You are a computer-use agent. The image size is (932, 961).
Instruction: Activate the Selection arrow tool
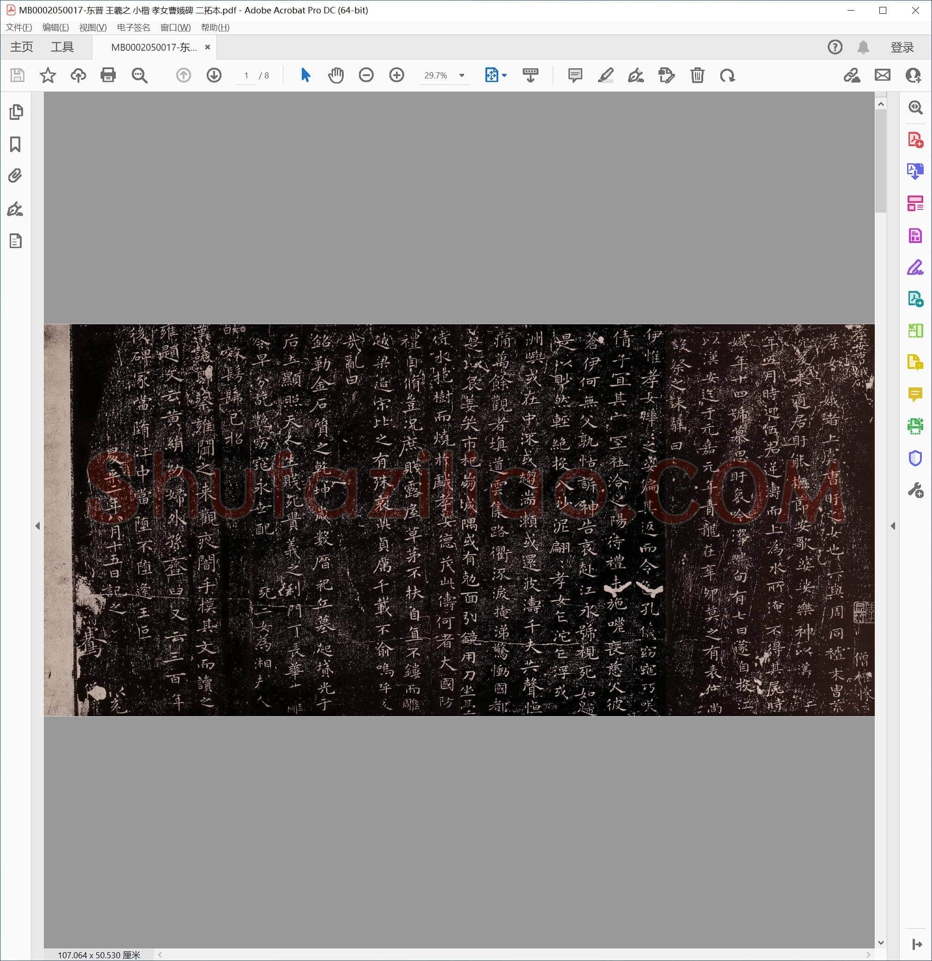coord(305,75)
